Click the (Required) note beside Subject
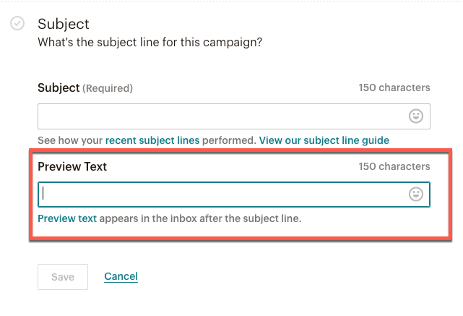The height and width of the screenshot is (316, 463). coord(108,88)
